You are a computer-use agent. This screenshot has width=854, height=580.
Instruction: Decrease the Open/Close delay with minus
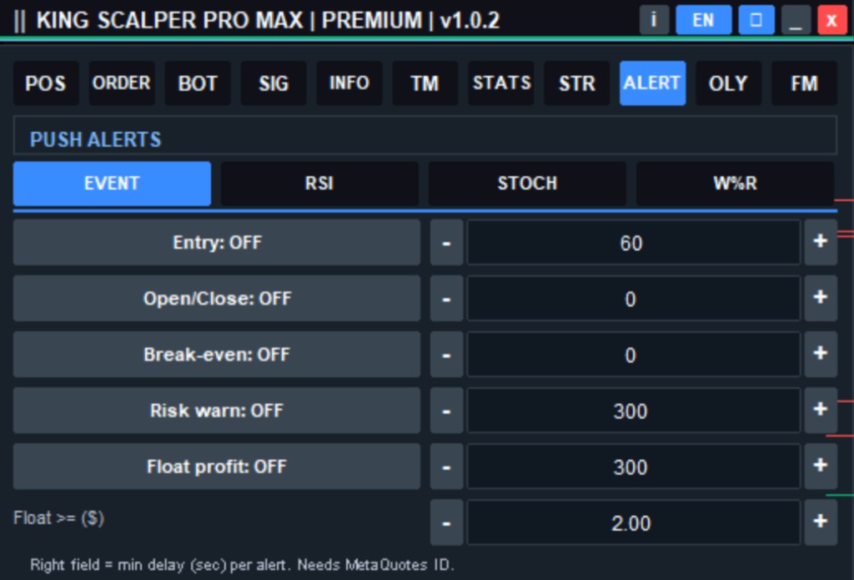[x=447, y=299]
